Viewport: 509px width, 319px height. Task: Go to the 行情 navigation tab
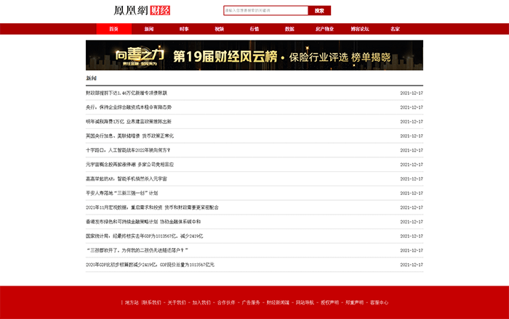tap(254, 29)
